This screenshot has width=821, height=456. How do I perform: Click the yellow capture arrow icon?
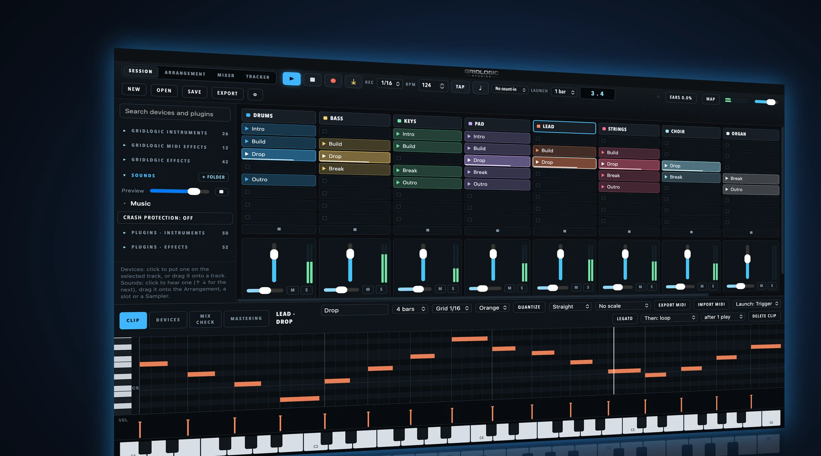(353, 82)
